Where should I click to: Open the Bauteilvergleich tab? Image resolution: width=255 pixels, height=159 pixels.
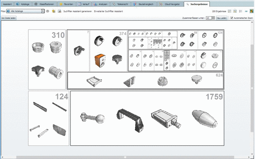pyautogui.click(x=144, y=4)
